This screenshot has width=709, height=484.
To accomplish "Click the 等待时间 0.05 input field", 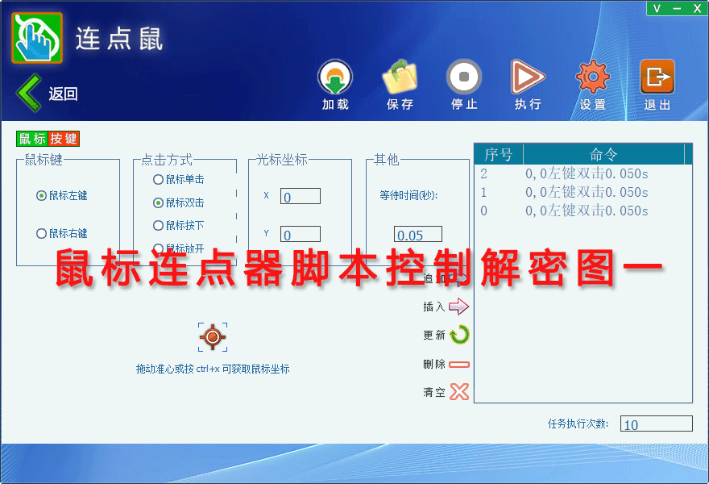I will point(418,235).
